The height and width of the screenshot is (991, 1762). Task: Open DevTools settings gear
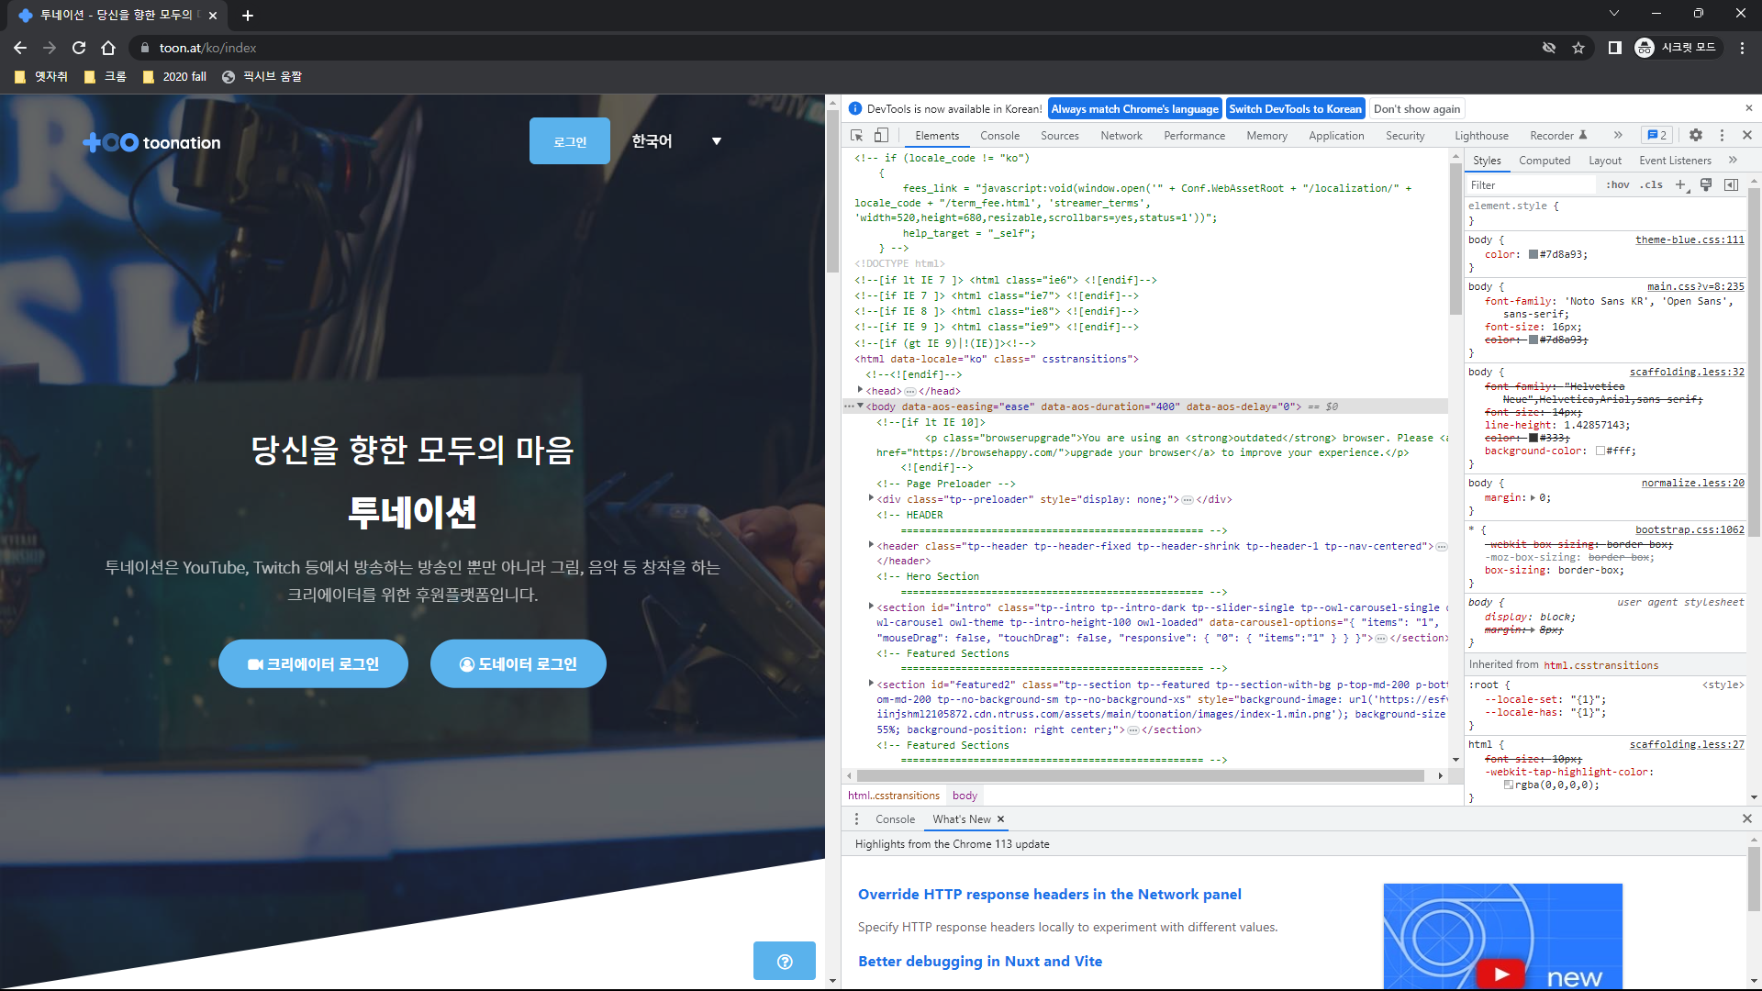(1696, 135)
